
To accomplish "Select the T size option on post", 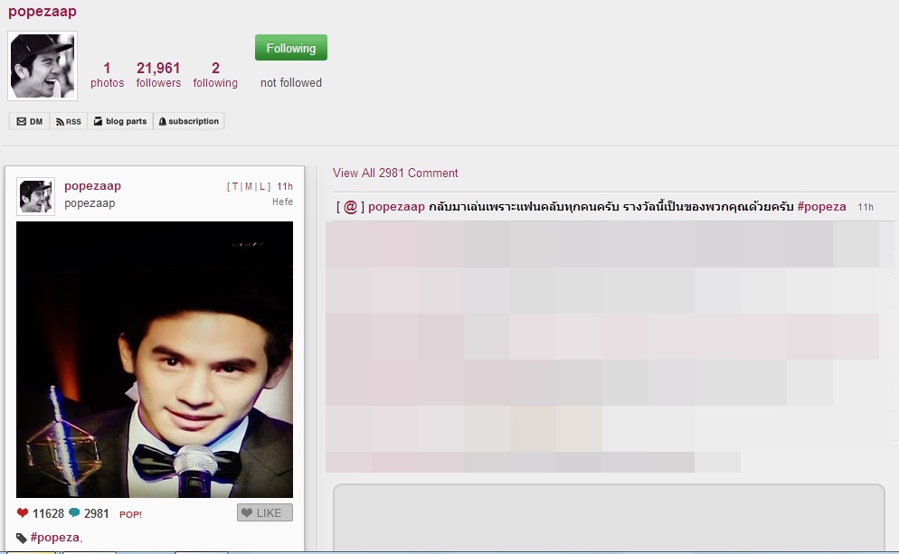I will point(235,187).
